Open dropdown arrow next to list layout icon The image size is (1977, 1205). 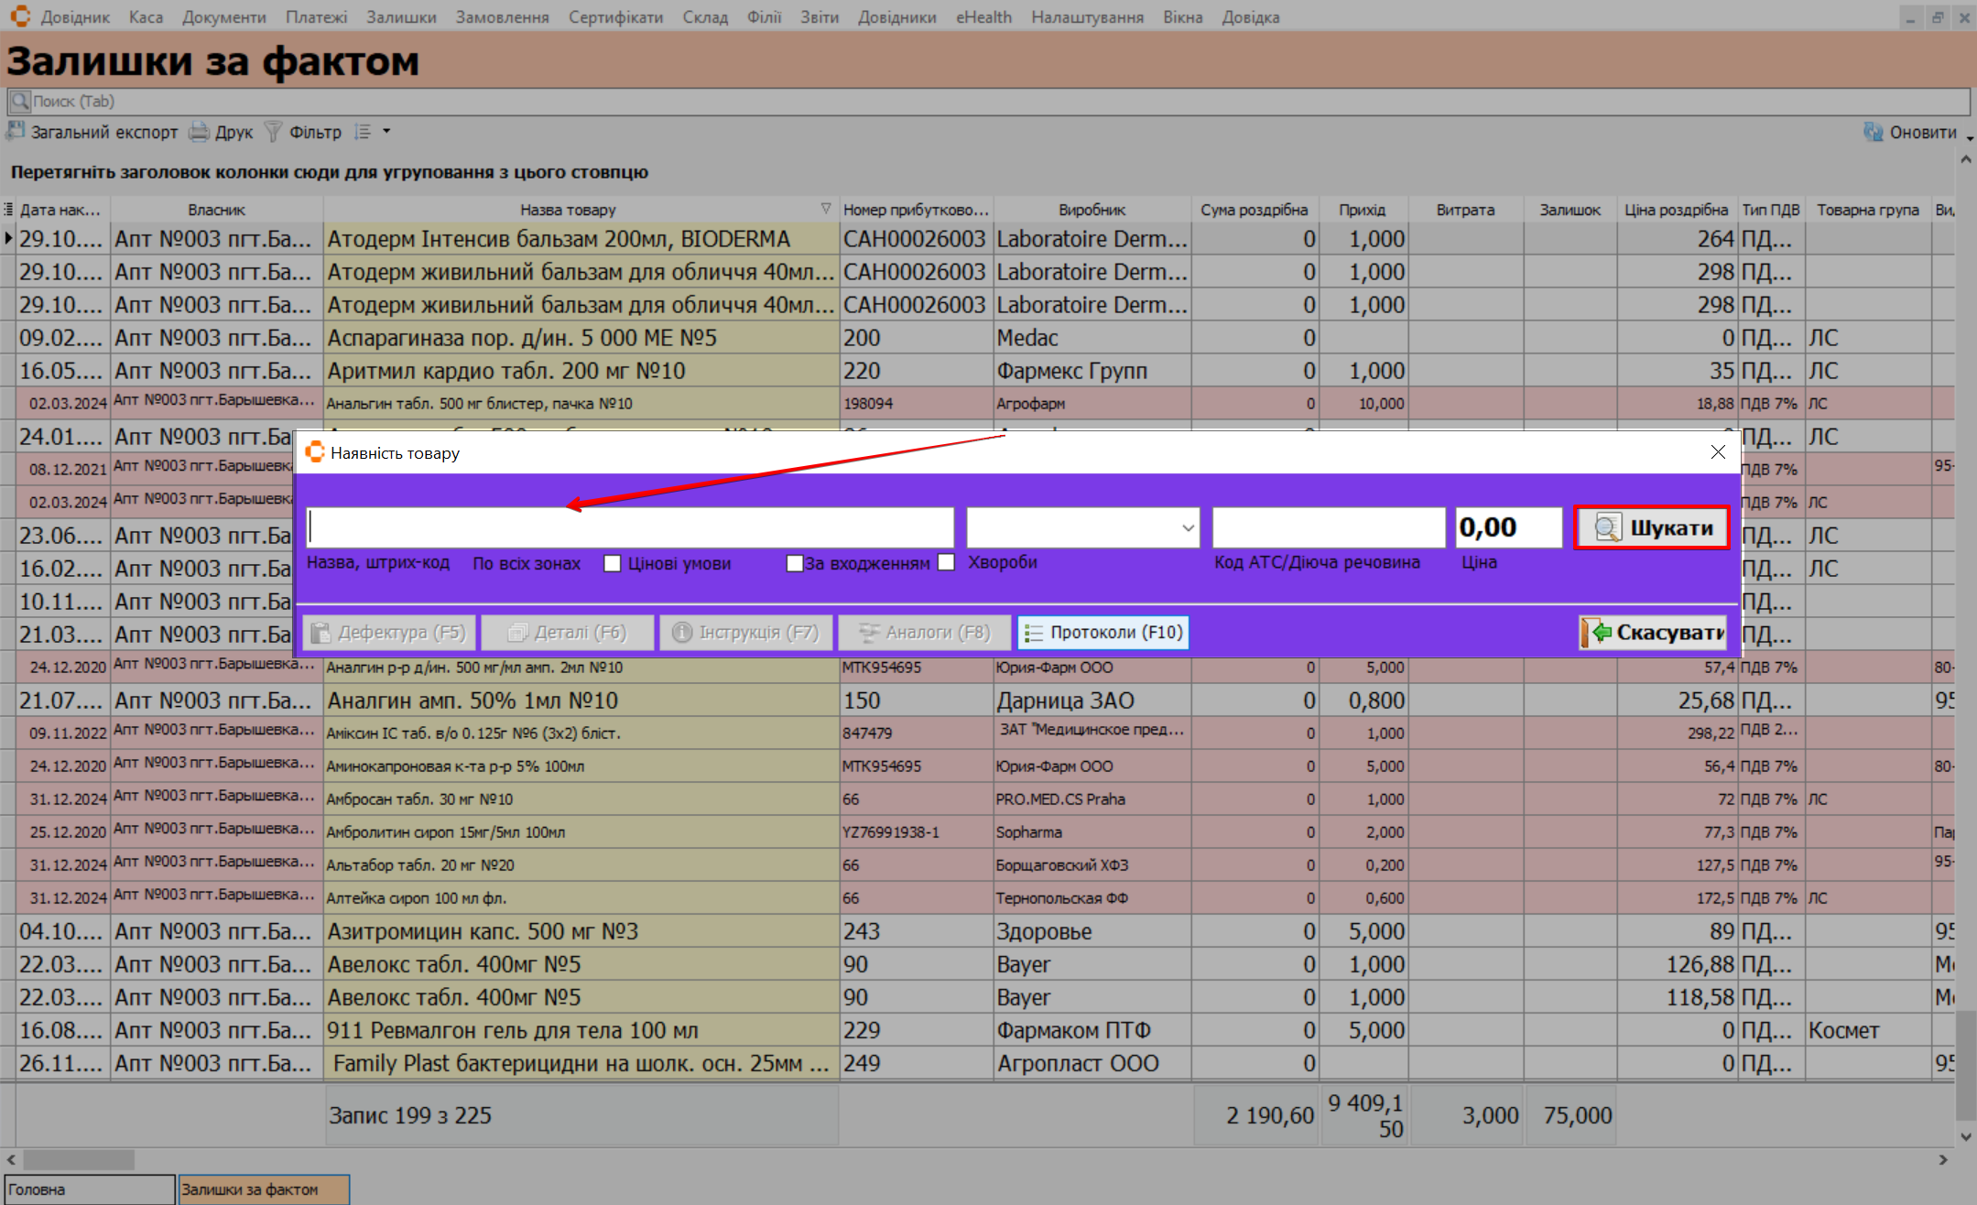pos(386,132)
